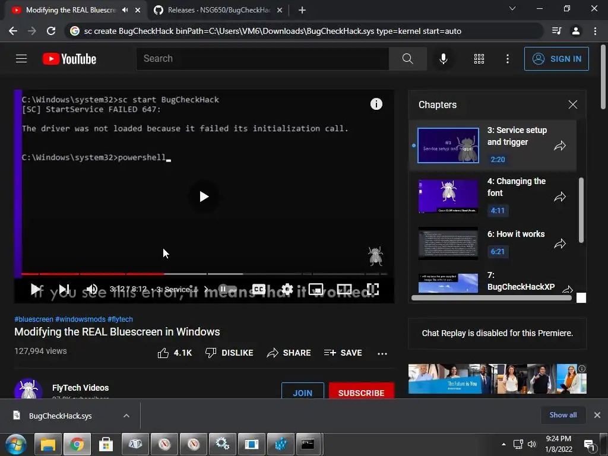Focus the YouTube Search field
The height and width of the screenshot is (456, 608).
coord(262,59)
